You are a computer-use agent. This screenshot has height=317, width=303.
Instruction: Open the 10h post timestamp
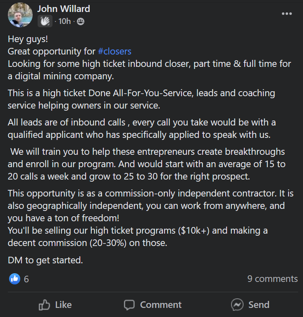pos(64,21)
